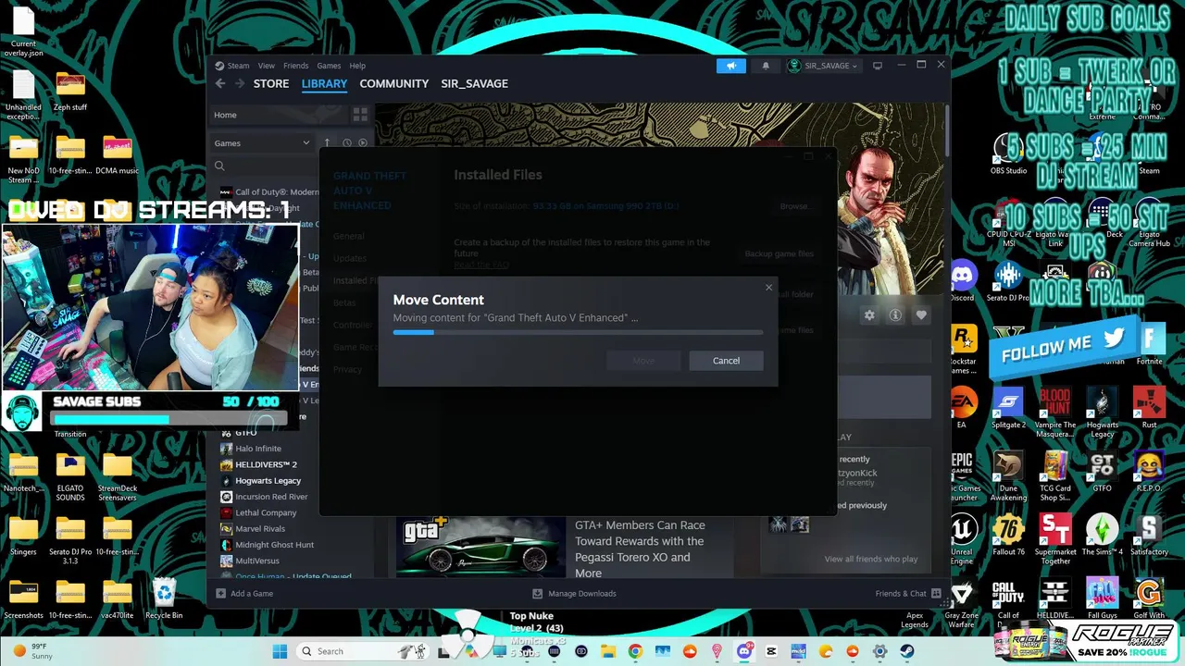Open the Windows Start menu

pos(279,651)
